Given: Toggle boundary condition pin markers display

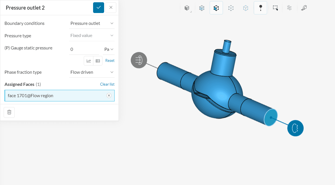Looking at the screenshot, I should [x=260, y=8].
